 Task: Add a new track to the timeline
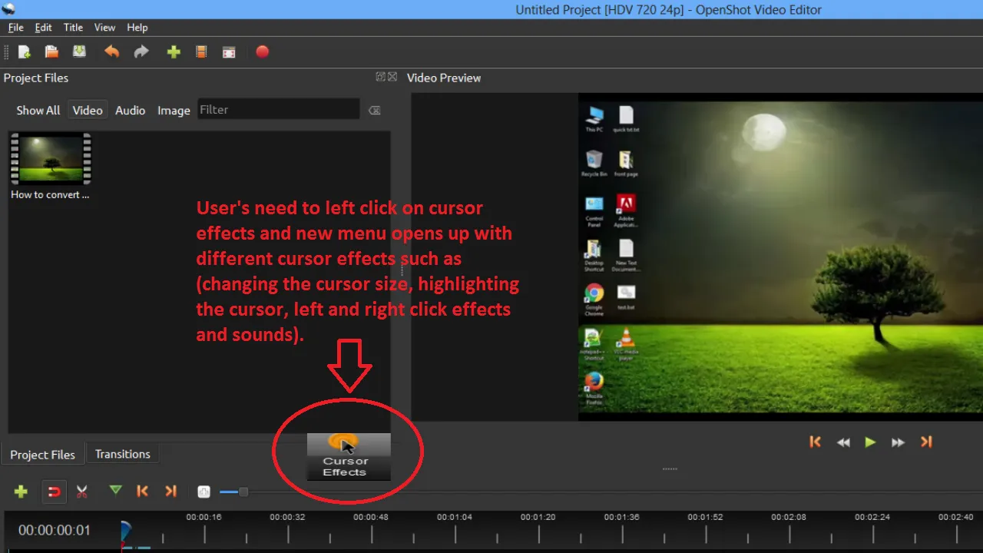21,492
